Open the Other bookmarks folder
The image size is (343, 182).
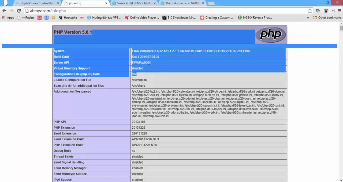click(327, 18)
